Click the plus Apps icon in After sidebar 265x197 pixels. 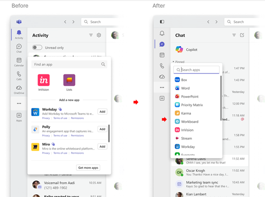(162, 98)
